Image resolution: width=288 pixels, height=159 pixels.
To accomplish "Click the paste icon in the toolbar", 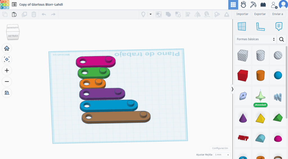I will point(14,14).
